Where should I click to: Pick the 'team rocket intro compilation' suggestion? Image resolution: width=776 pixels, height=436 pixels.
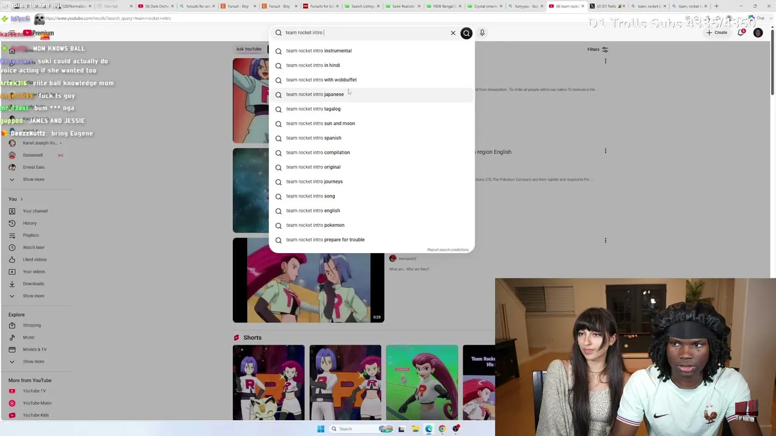(372, 153)
